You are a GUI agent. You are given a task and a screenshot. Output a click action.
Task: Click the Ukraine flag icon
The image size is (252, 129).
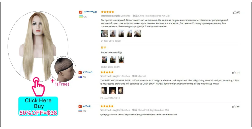pos(81,17)
